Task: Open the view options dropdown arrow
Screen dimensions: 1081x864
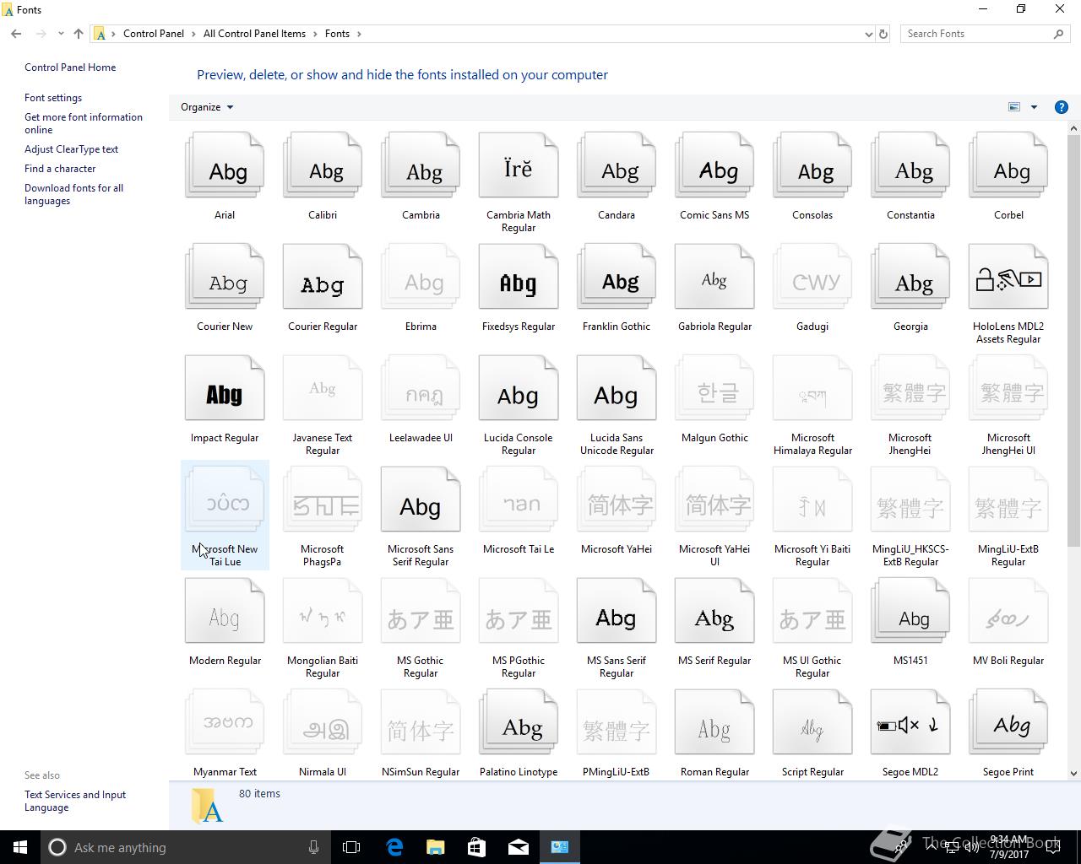Action: click(x=1034, y=107)
